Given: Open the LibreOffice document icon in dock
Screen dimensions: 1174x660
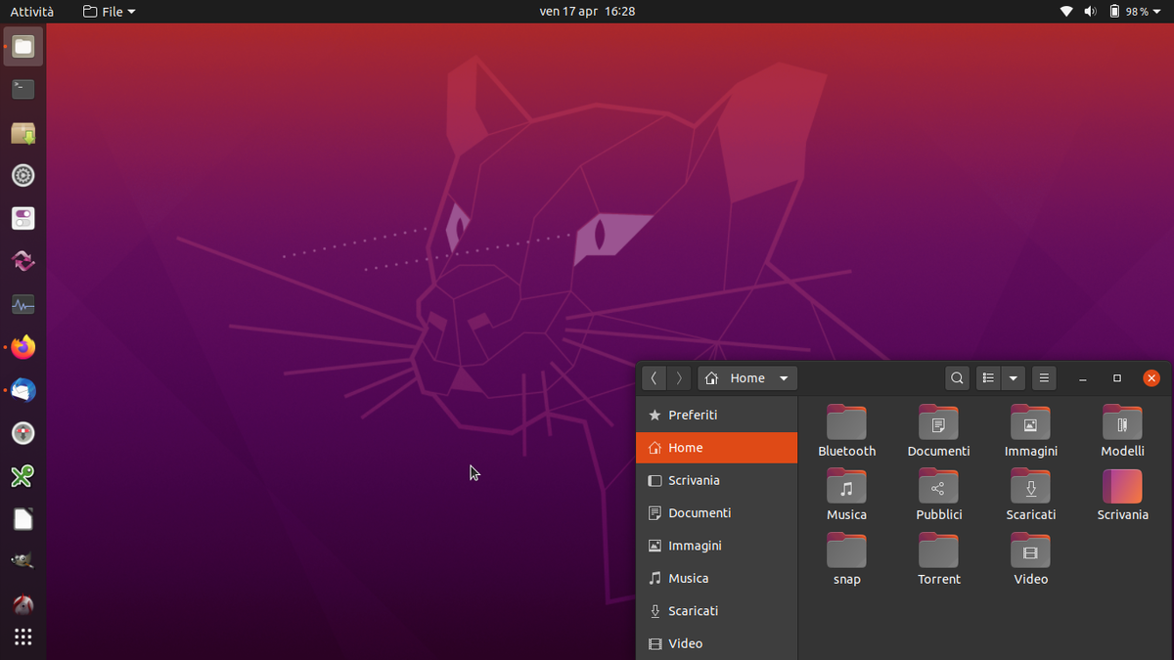Looking at the screenshot, I should coord(23,519).
